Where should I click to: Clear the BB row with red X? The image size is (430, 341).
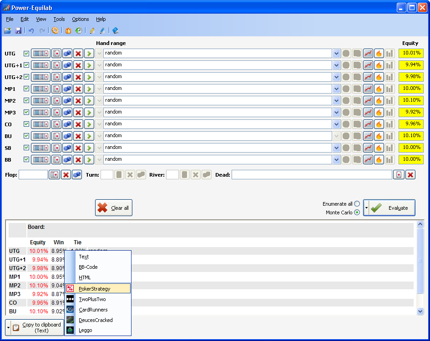click(78, 159)
